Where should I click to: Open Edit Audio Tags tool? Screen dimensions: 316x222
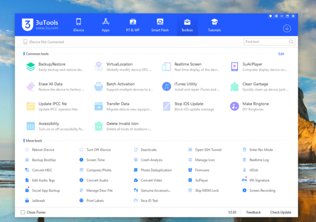(x=40, y=180)
